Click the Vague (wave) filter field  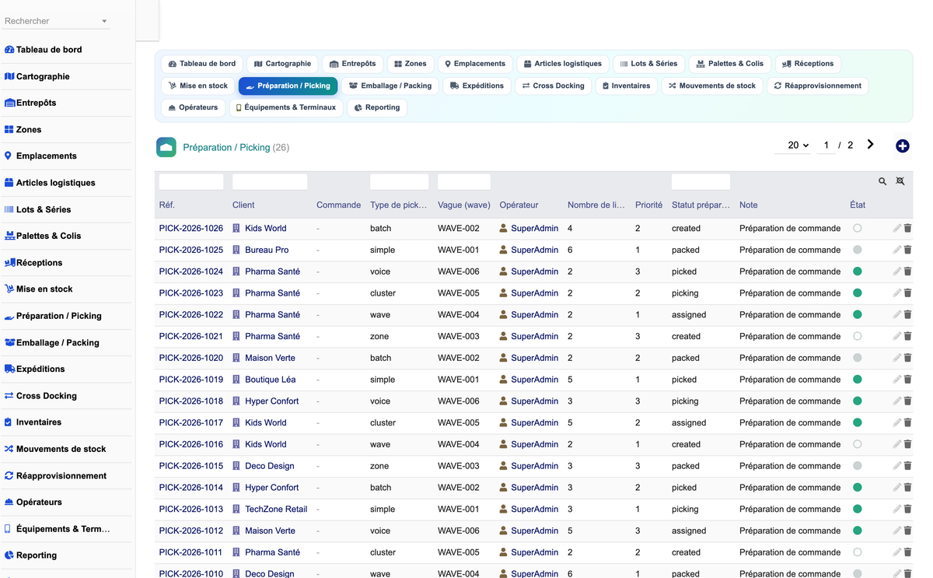coord(464,182)
